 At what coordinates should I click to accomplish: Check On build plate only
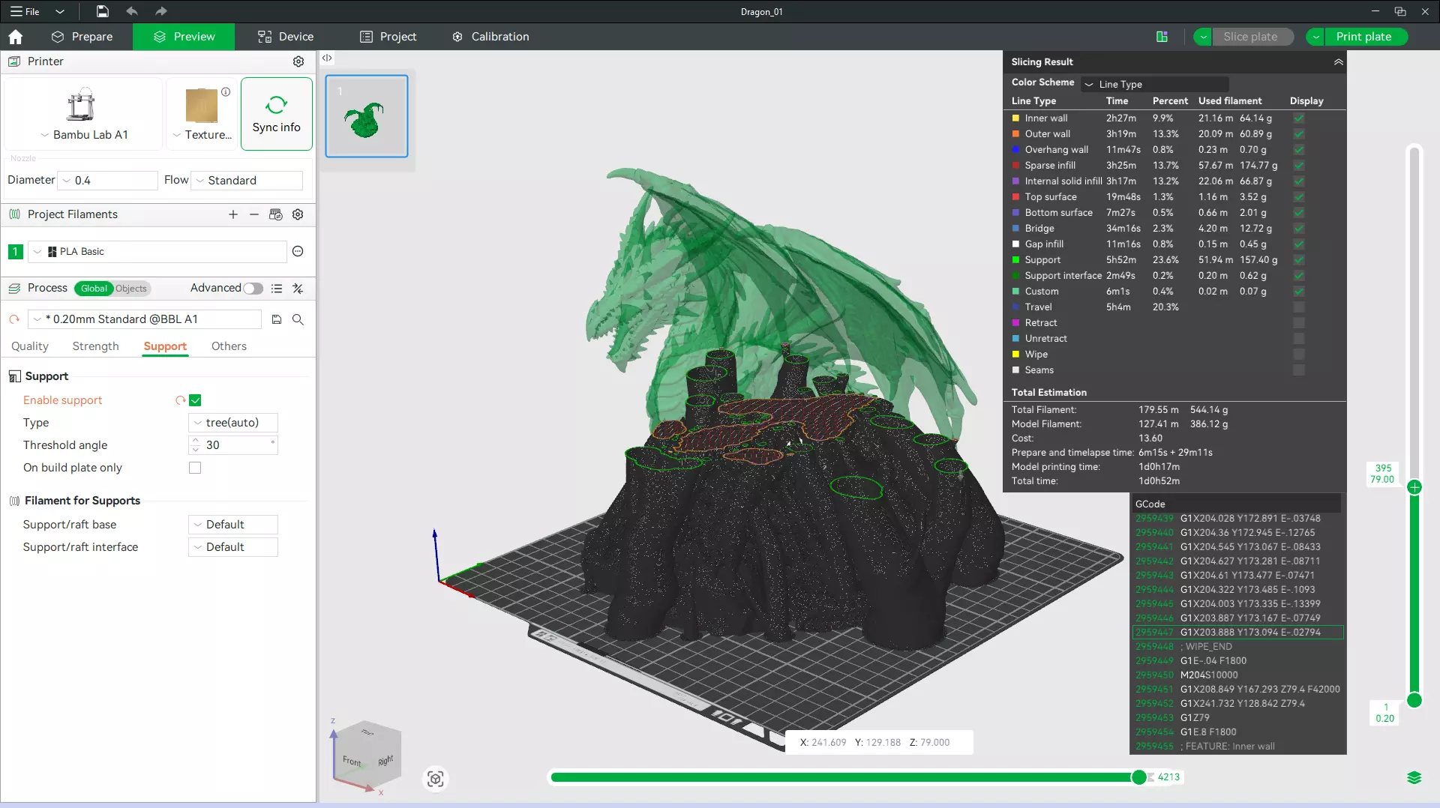(x=195, y=468)
